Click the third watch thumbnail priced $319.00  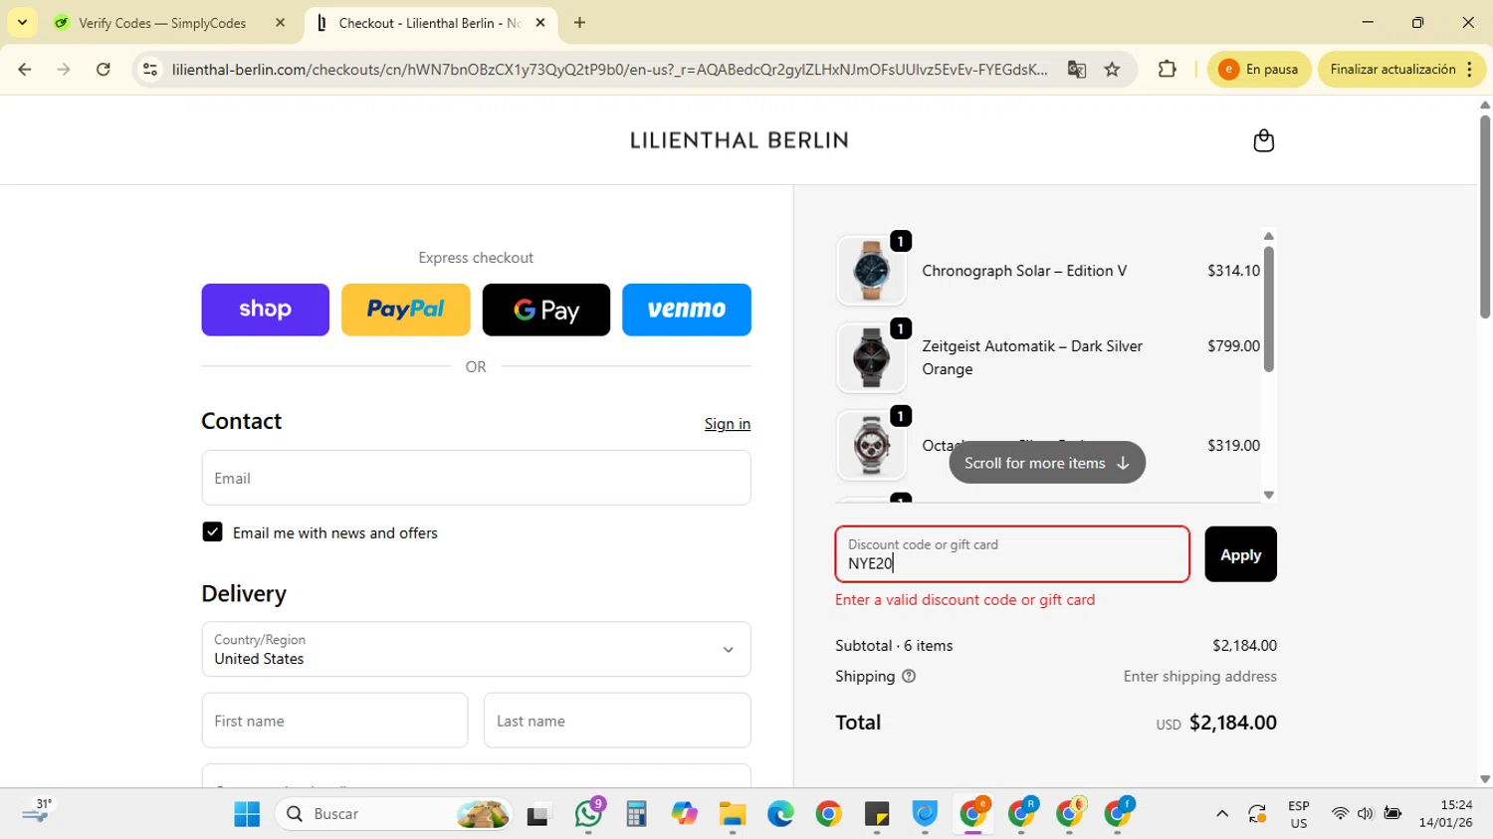[871, 446]
